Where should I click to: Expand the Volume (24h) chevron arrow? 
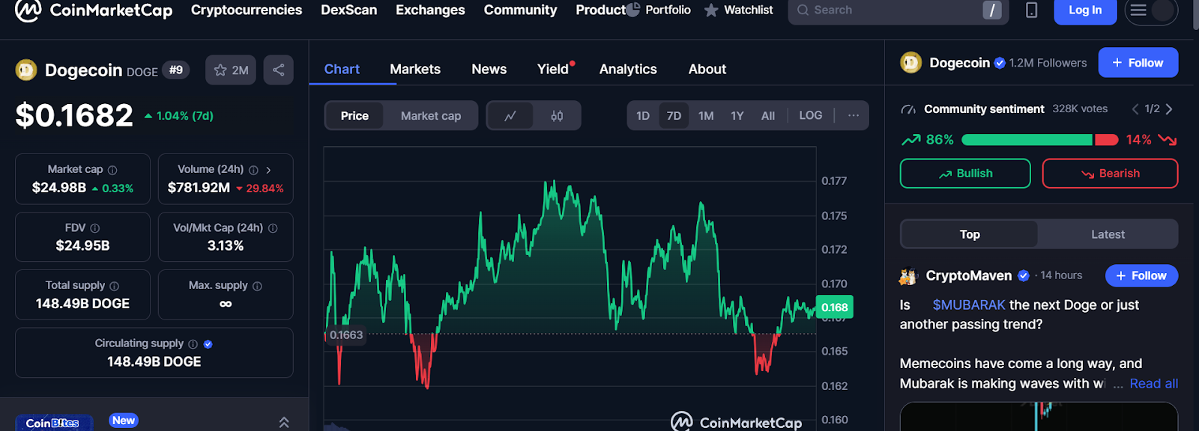tap(268, 170)
